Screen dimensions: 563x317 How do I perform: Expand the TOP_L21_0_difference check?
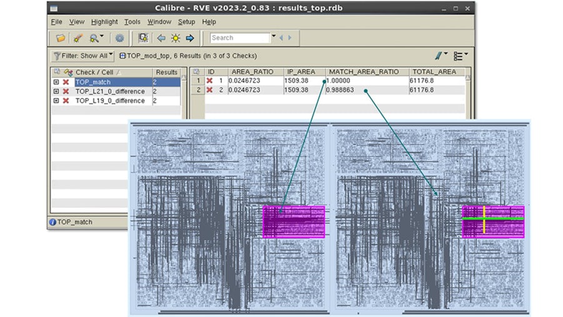(x=56, y=91)
